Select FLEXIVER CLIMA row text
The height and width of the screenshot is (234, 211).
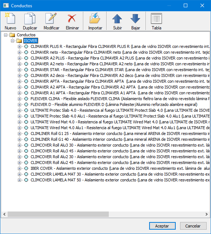point(120,99)
